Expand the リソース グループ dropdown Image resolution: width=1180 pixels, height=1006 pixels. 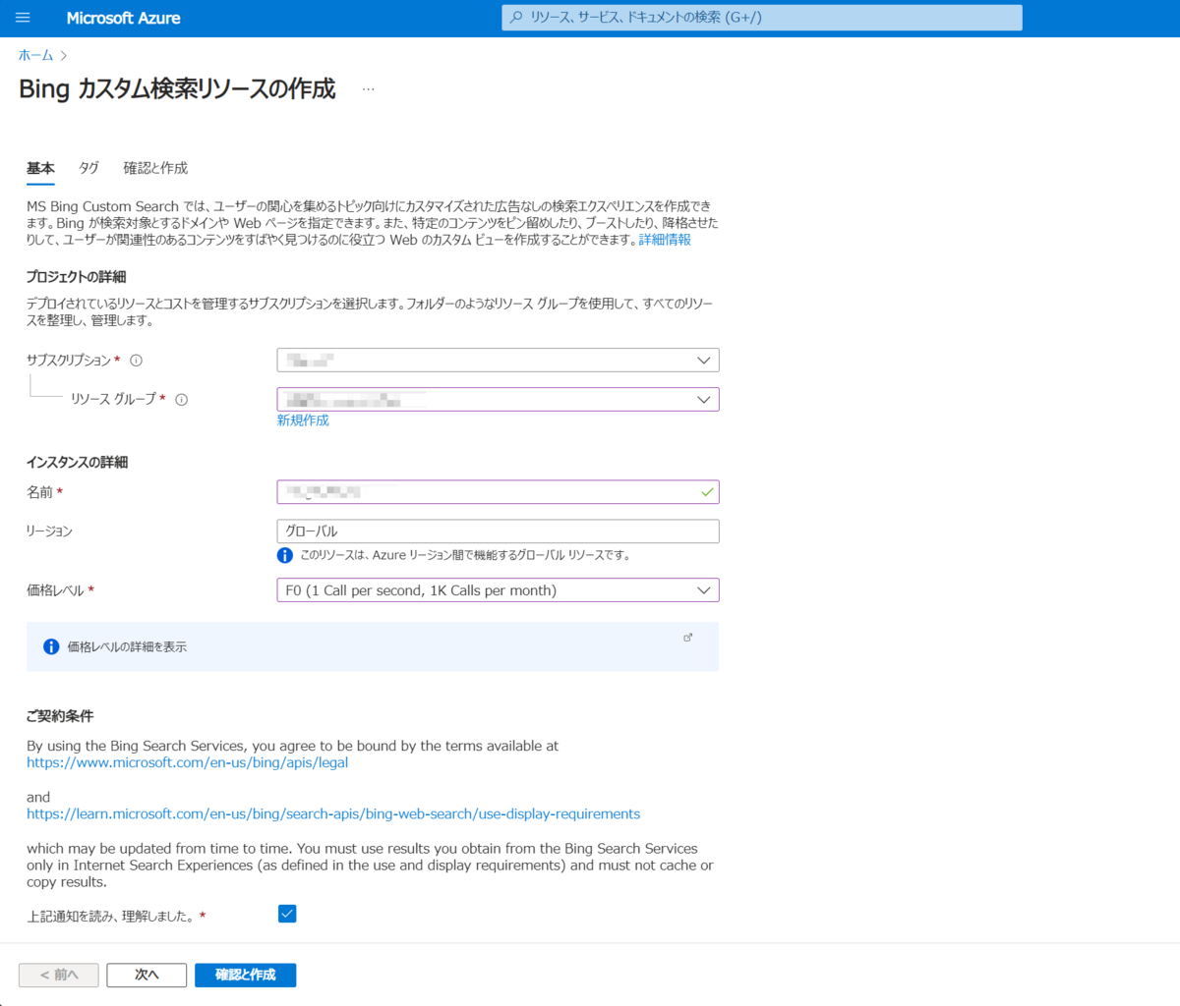coord(498,400)
